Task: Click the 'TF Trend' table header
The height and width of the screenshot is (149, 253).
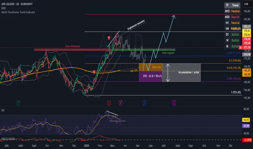Action: pyautogui.click(x=232, y=5)
